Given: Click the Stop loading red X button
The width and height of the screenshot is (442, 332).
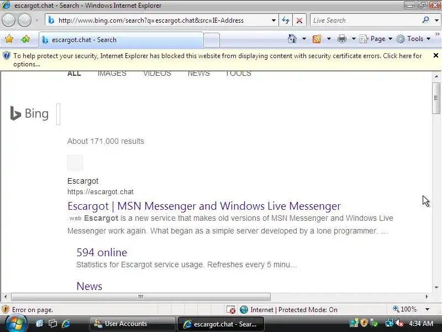Looking at the screenshot, I should (x=299, y=20).
